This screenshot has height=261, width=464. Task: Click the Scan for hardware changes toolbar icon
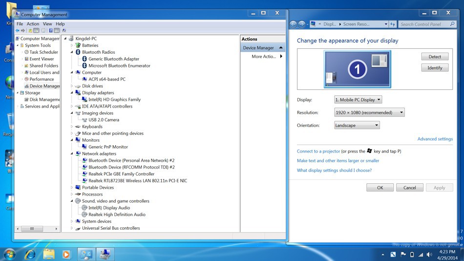click(x=63, y=30)
